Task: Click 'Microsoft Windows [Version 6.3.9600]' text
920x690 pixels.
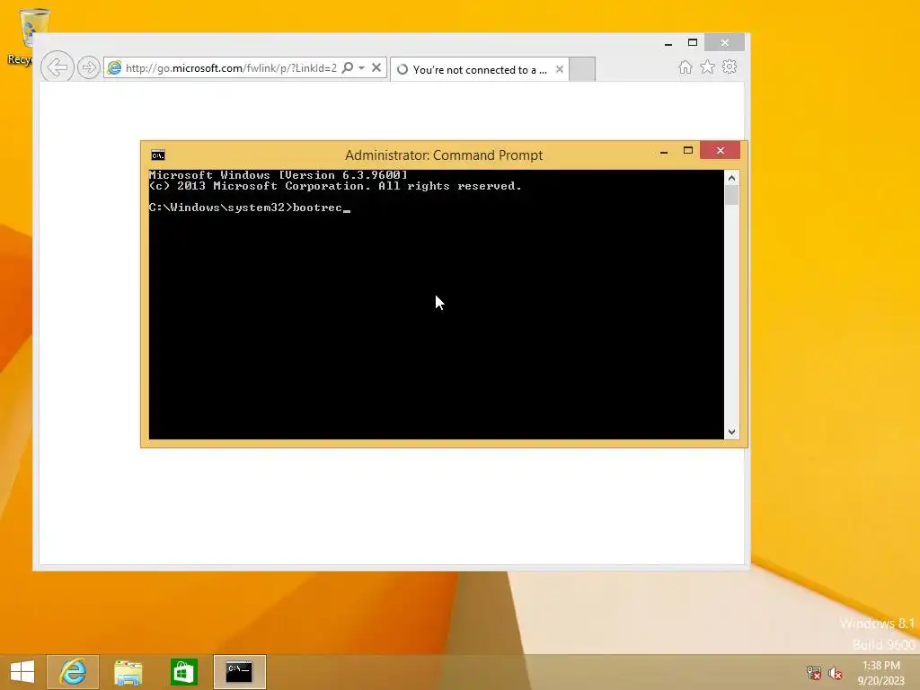Action: point(279,175)
